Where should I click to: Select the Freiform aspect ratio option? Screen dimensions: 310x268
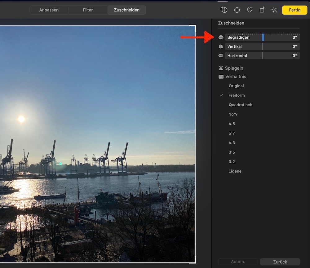[237, 95]
